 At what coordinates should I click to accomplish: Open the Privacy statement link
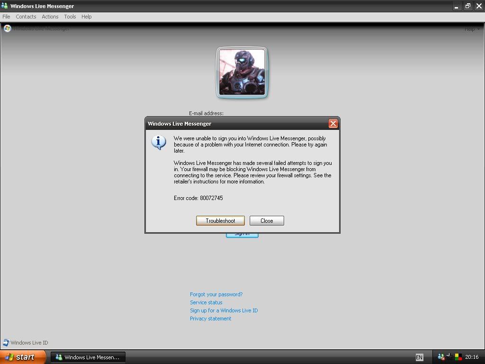click(210, 318)
